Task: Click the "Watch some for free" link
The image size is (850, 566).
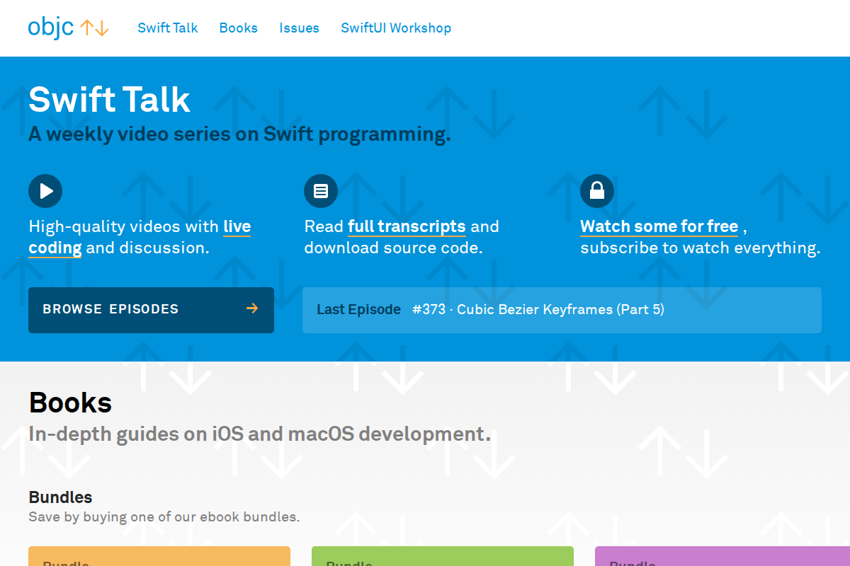Action: click(659, 227)
